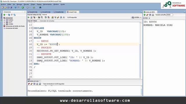Screen dimensions: 186x104
Task: Click the green plus in Salida de DBMS
Action: pos(144,15)
